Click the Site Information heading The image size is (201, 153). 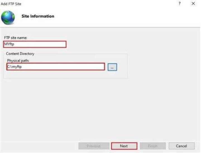pos(38,16)
